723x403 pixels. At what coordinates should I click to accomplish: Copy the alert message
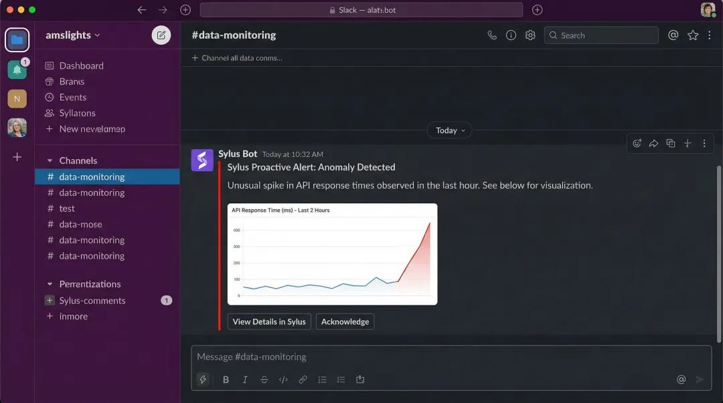(670, 143)
